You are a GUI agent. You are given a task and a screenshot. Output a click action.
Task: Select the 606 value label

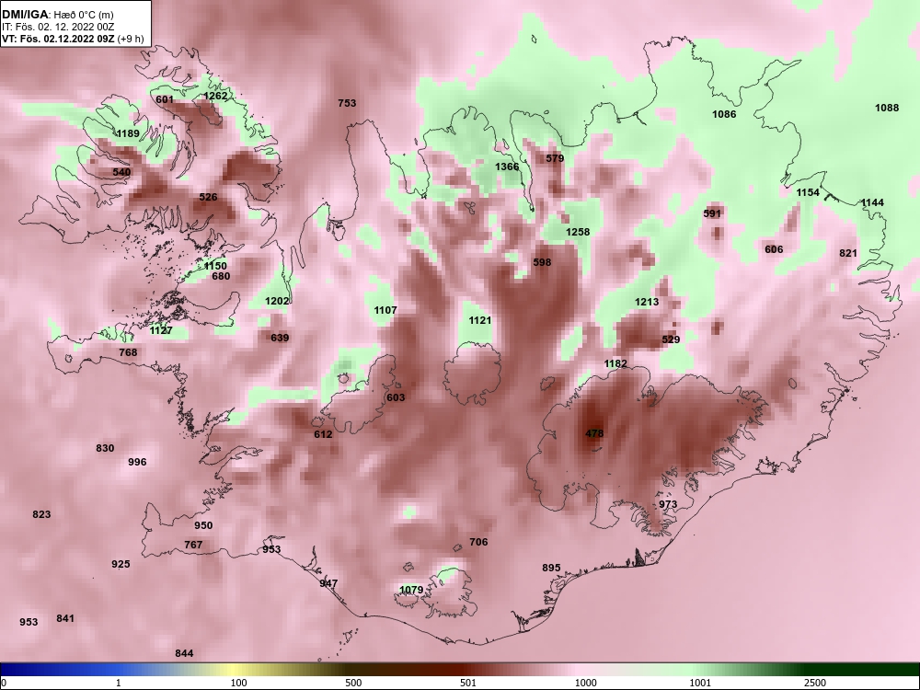774,249
